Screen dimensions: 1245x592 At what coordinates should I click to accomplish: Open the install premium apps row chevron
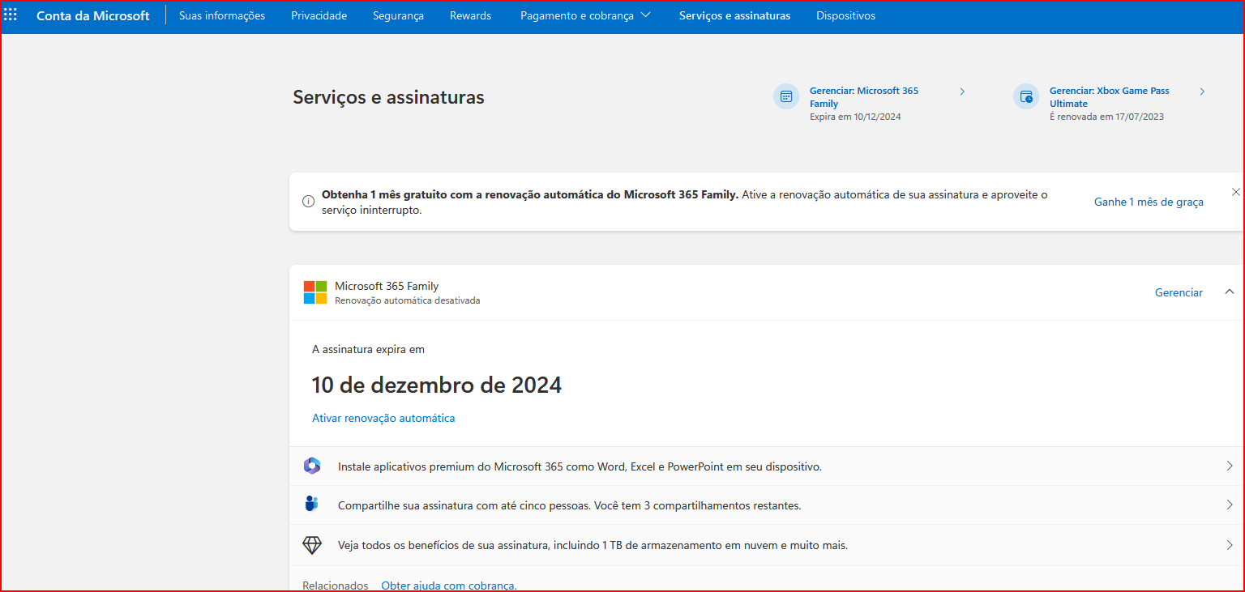coord(1230,466)
